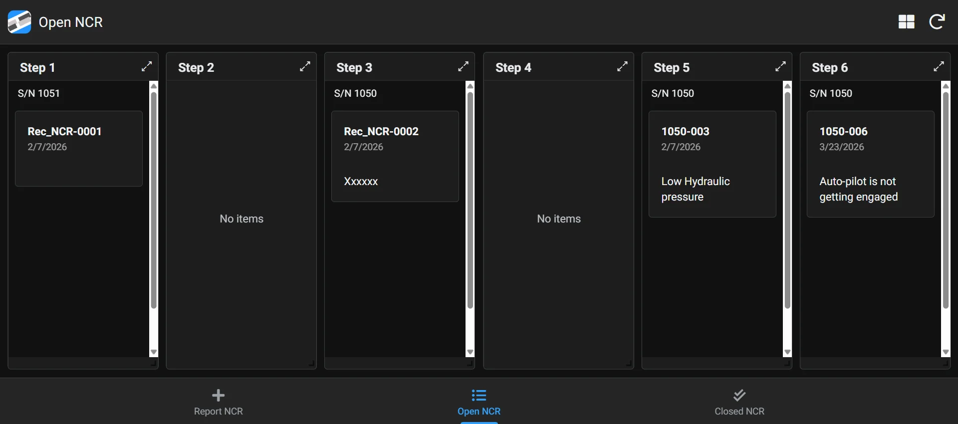
Task: Click the Step 6 vertical scrollbar thumb
Action: tap(946, 200)
